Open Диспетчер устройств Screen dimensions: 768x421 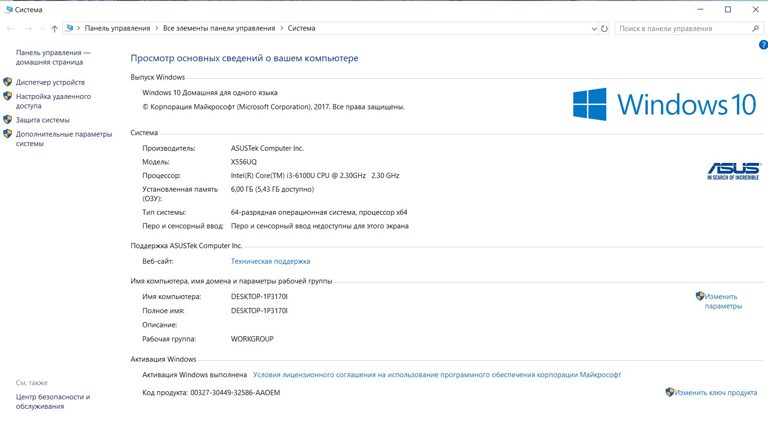click(50, 82)
